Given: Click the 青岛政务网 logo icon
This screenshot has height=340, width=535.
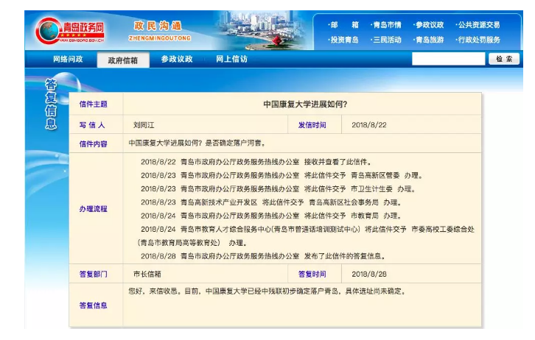Looking at the screenshot, I should pyautogui.click(x=50, y=31).
